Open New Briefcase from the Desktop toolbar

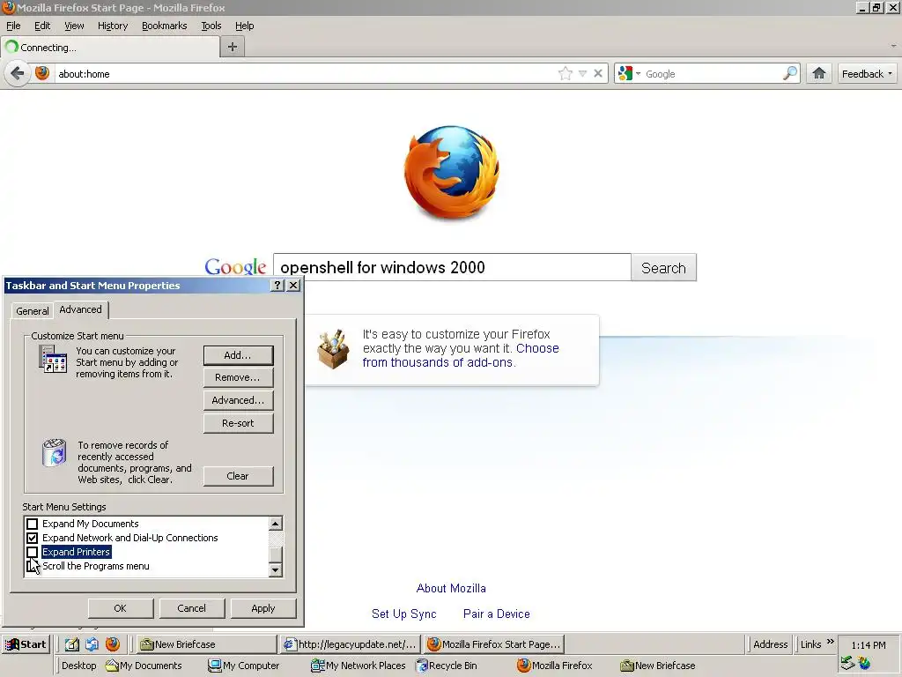tap(658, 666)
